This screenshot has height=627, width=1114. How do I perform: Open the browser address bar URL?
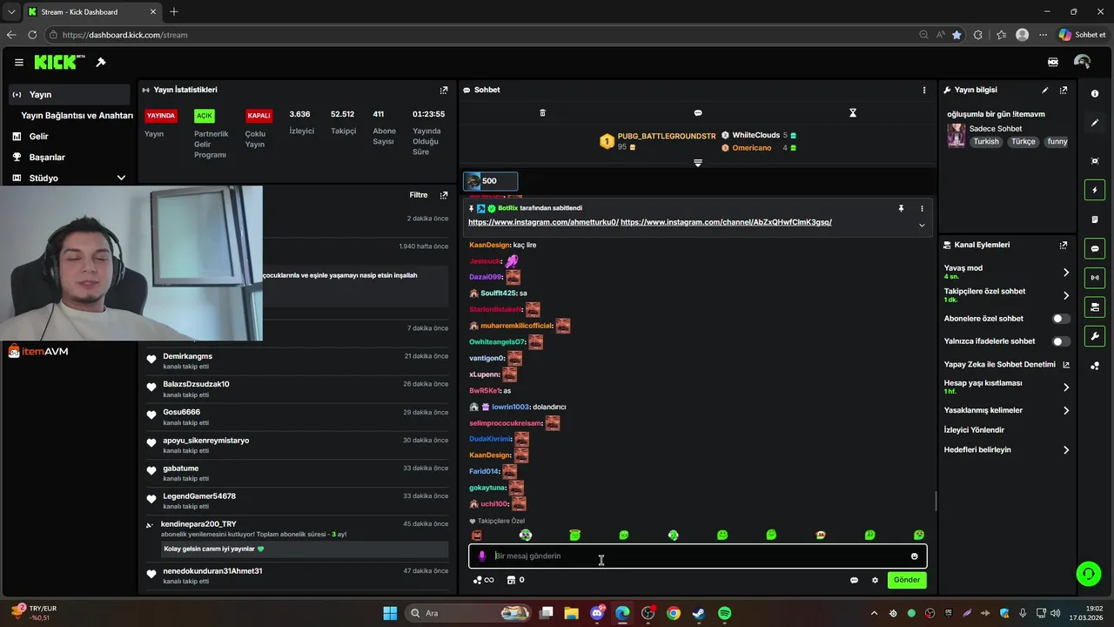[124, 35]
